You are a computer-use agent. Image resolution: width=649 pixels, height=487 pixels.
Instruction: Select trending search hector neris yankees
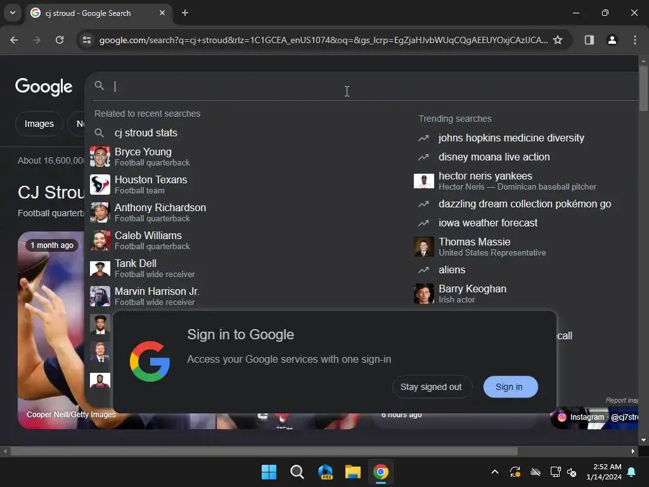tap(517, 181)
